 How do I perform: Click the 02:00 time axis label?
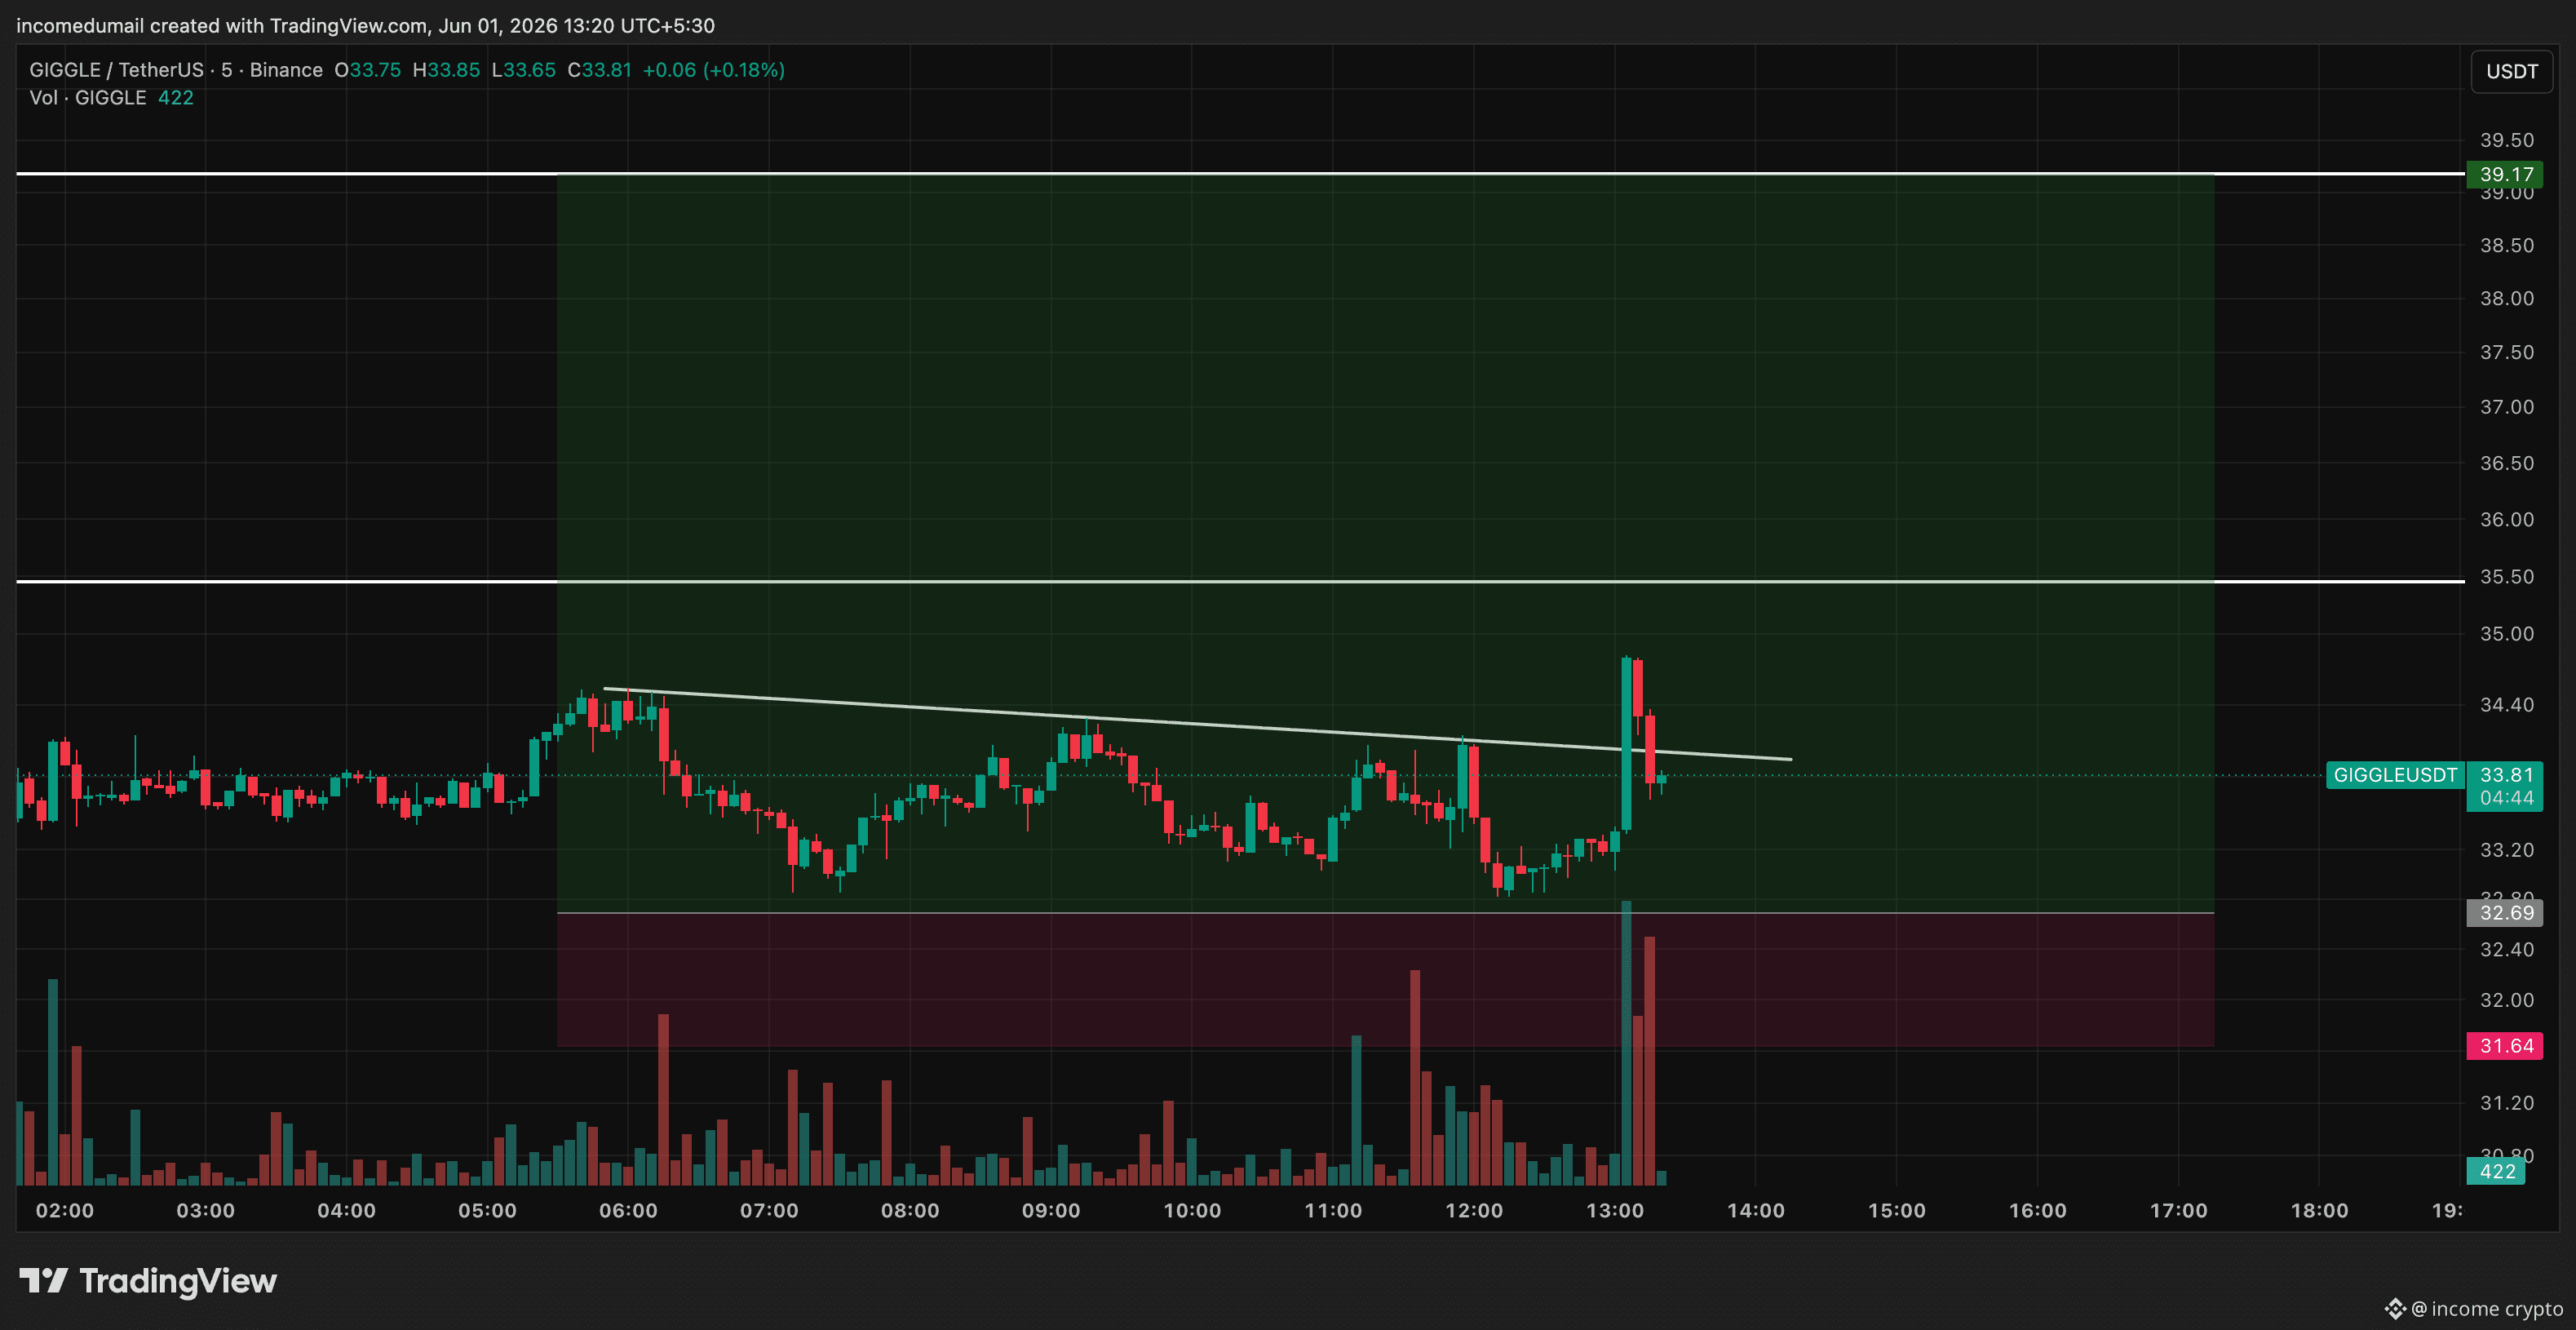[x=65, y=1210]
